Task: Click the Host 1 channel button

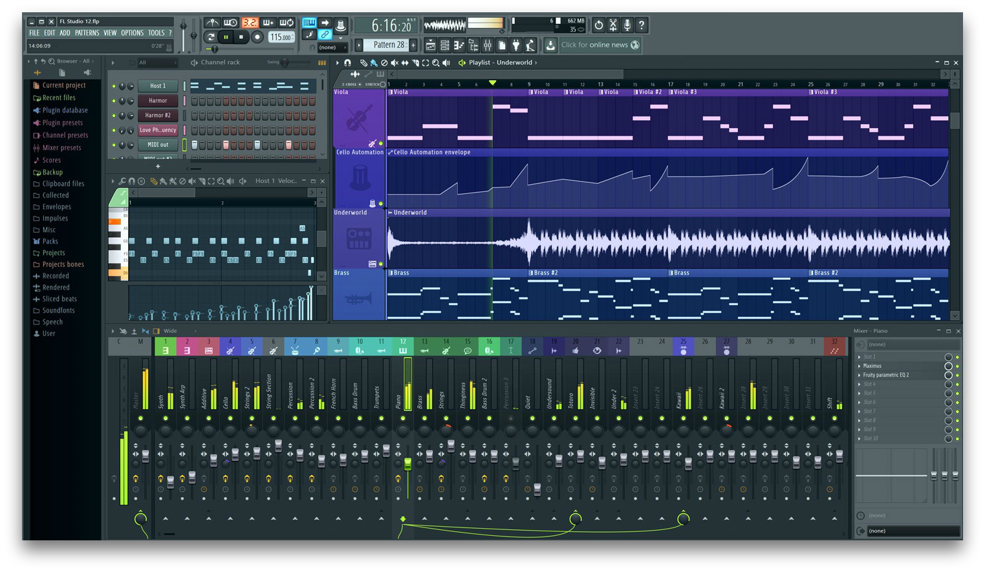Action: (x=158, y=86)
